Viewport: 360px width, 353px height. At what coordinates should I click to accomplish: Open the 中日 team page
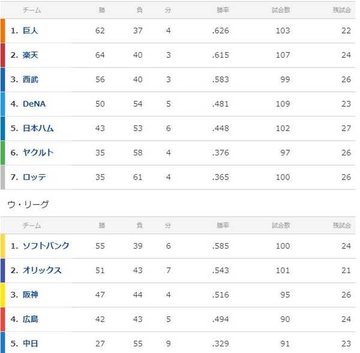click(x=30, y=344)
